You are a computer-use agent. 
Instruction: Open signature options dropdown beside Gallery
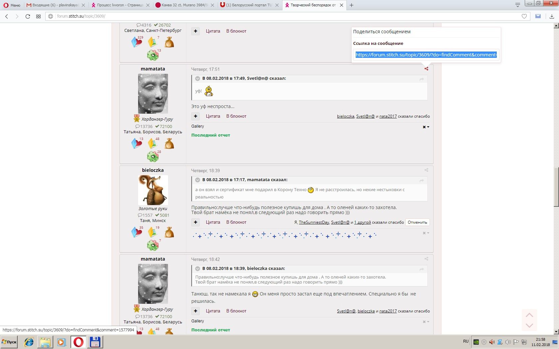tap(426, 127)
